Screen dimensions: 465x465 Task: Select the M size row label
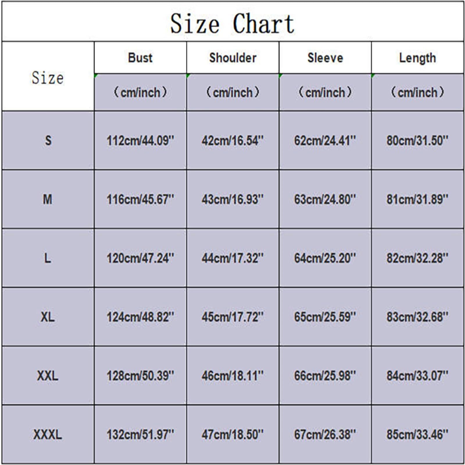(48, 199)
